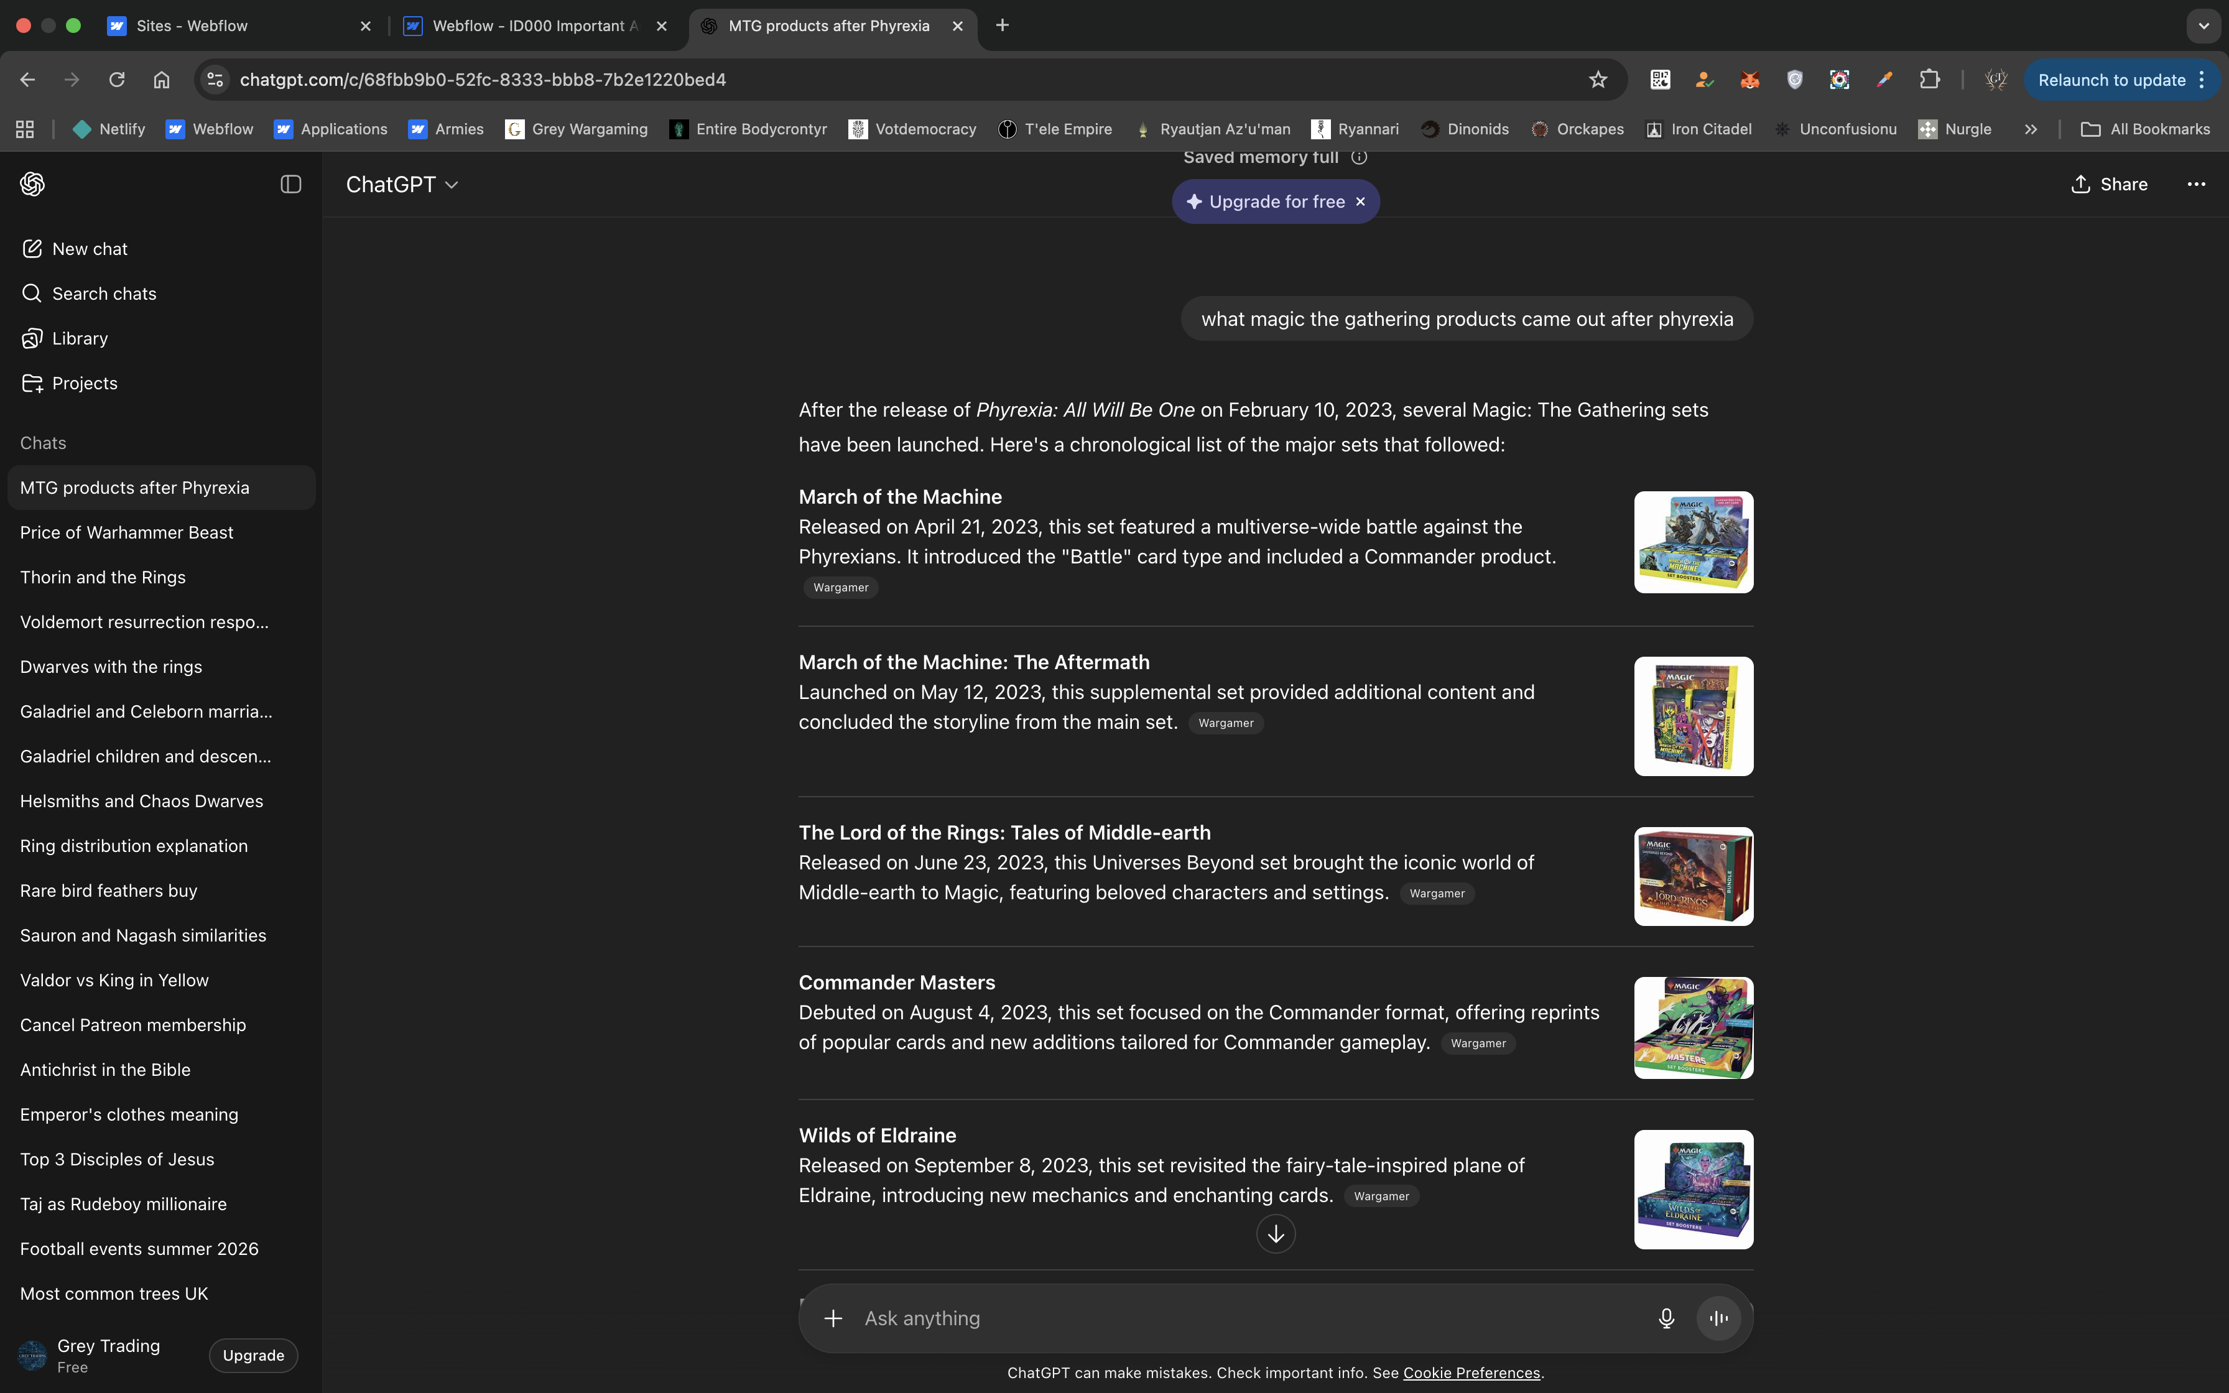This screenshot has height=1393, width=2229.
Task: Click the Wilds of Eldraine product thumbnail
Action: click(x=1693, y=1190)
